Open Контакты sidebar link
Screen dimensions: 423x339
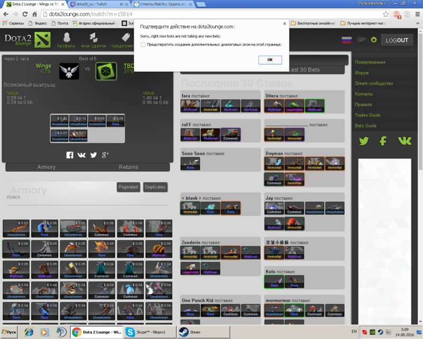point(364,94)
